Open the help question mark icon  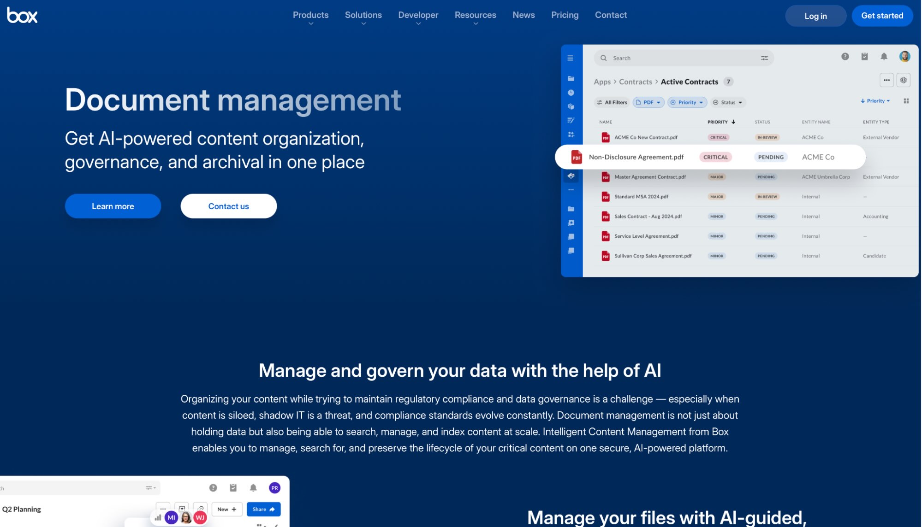pos(845,57)
